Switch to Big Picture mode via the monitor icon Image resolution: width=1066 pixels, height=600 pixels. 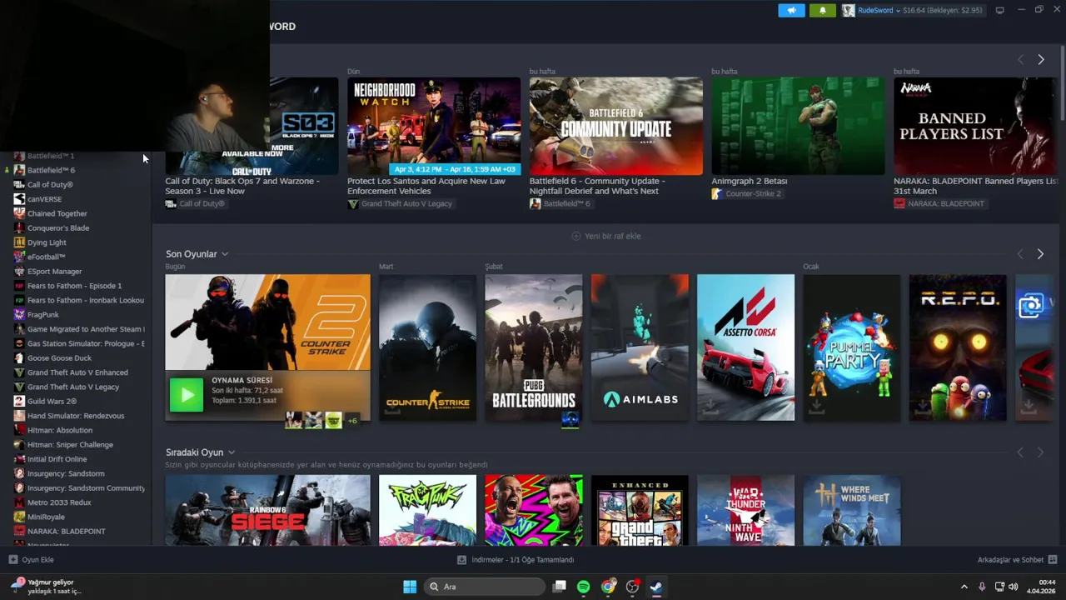pyautogui.click(x=999, y=10)
